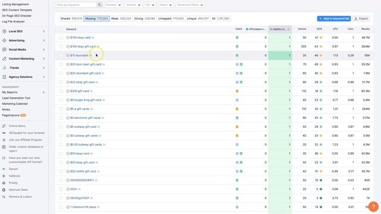Click the Sensor icon
This screenshot has width=381, height=214.
(x=4, y=169)
